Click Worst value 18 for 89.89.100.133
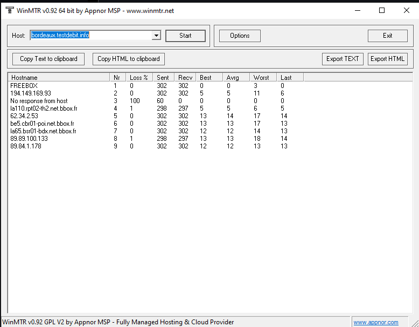Image resolution: width=419 pixels, height=327 pixels. pos(257,139)
